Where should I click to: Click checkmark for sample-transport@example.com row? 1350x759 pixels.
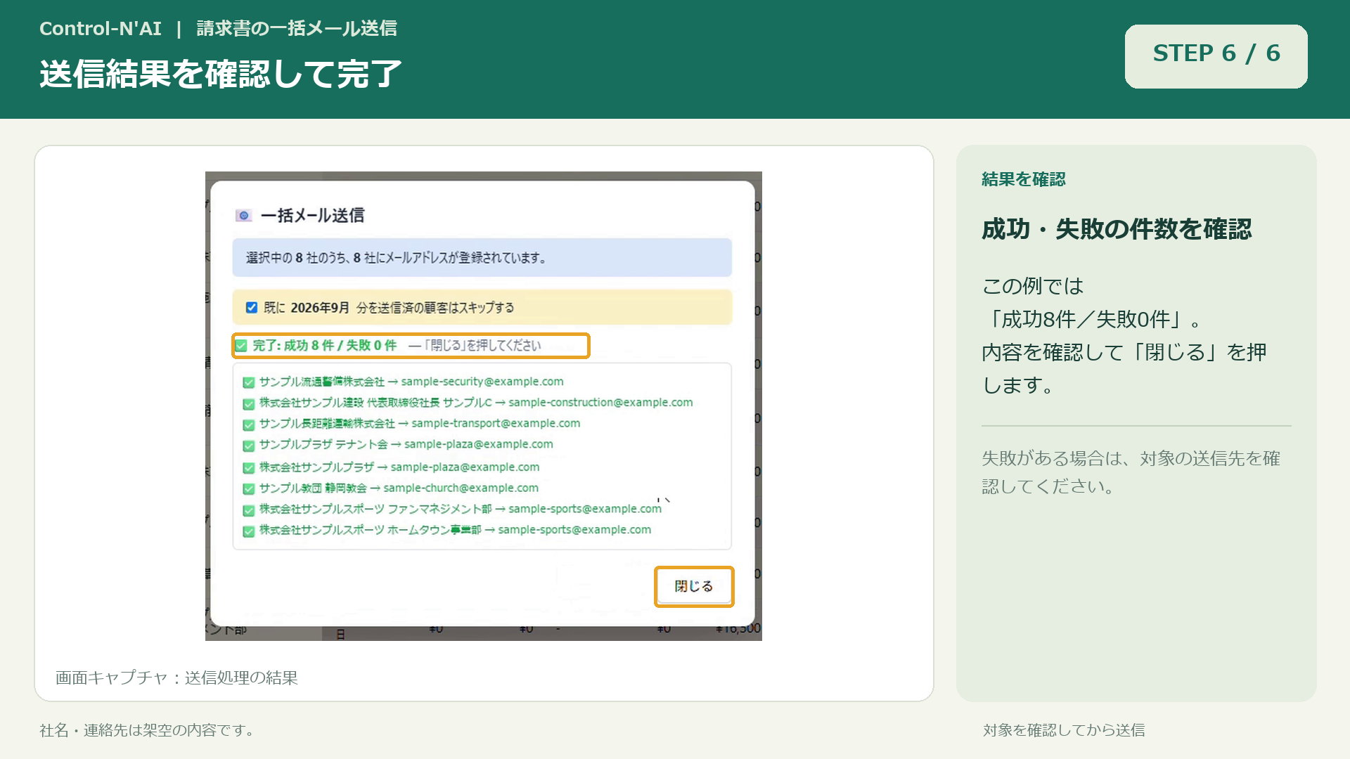click(x=248, y=424)
